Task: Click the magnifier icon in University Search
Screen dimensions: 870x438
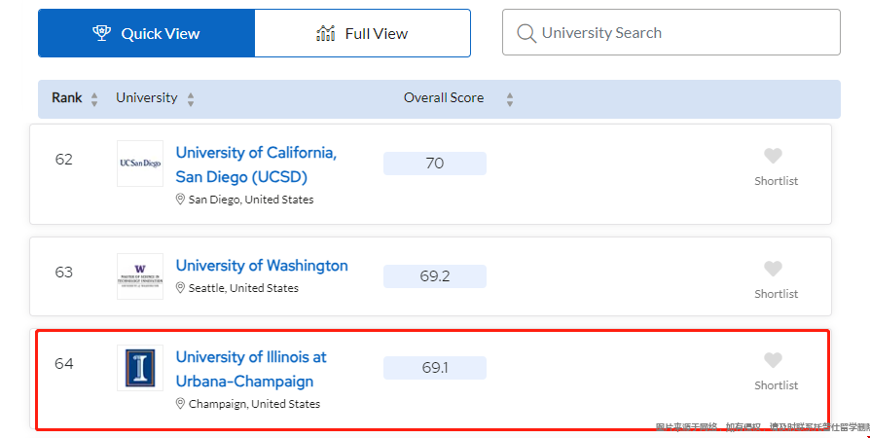Action: [526, 33]
